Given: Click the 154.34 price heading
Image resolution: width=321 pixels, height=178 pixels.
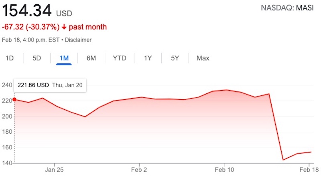Looking at the screenshot, I should click(x=26, y=11).
